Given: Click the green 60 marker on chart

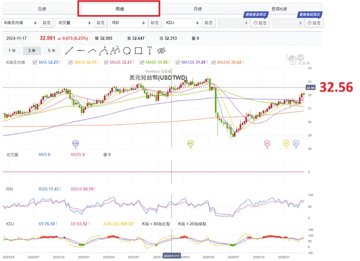Looking at the screenshot, I should coord(190,143).
